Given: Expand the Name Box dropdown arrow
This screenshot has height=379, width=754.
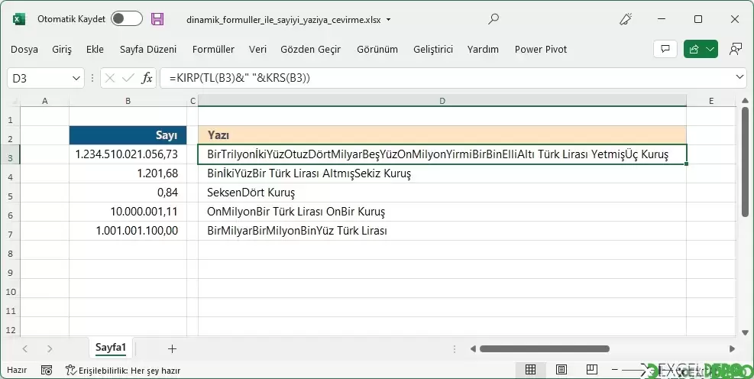Looking at the screenshot, I should click(x=76, y=78).
